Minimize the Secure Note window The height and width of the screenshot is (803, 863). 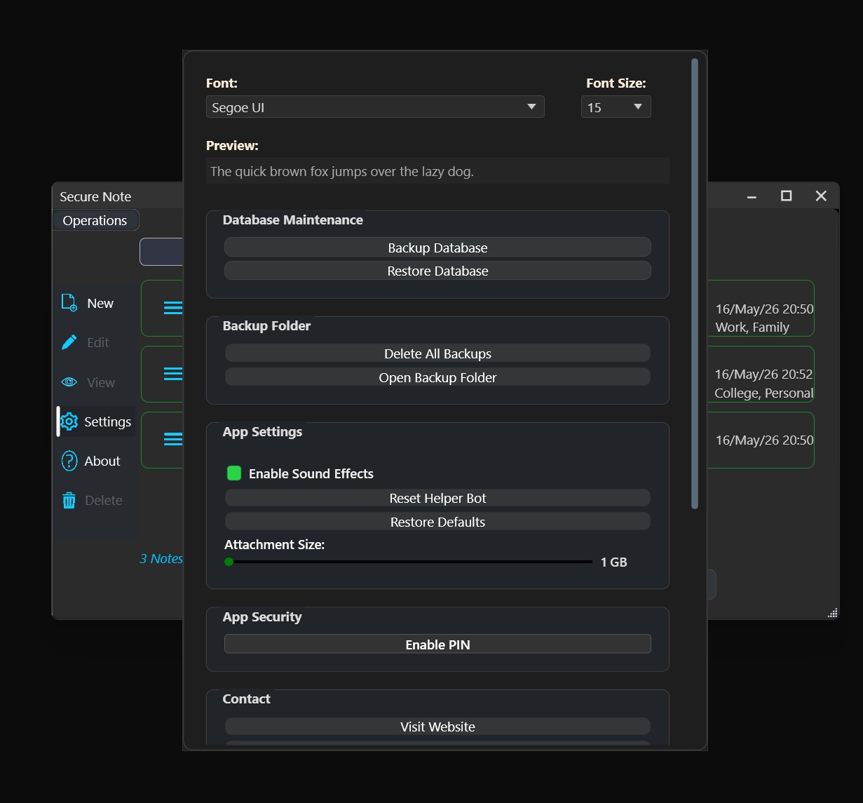752,196
